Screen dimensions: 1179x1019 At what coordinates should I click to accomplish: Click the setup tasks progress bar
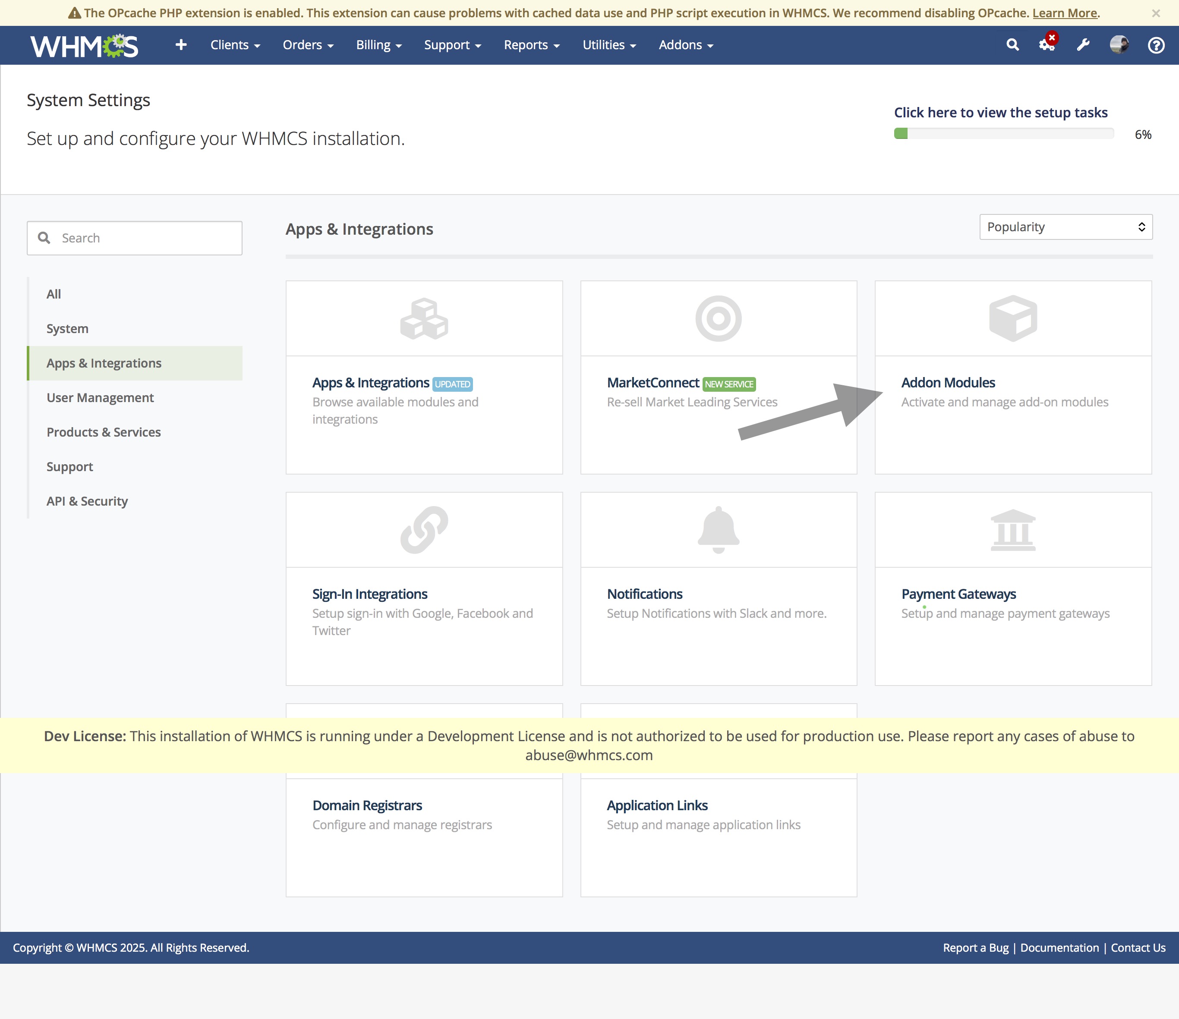(1004, 134)
